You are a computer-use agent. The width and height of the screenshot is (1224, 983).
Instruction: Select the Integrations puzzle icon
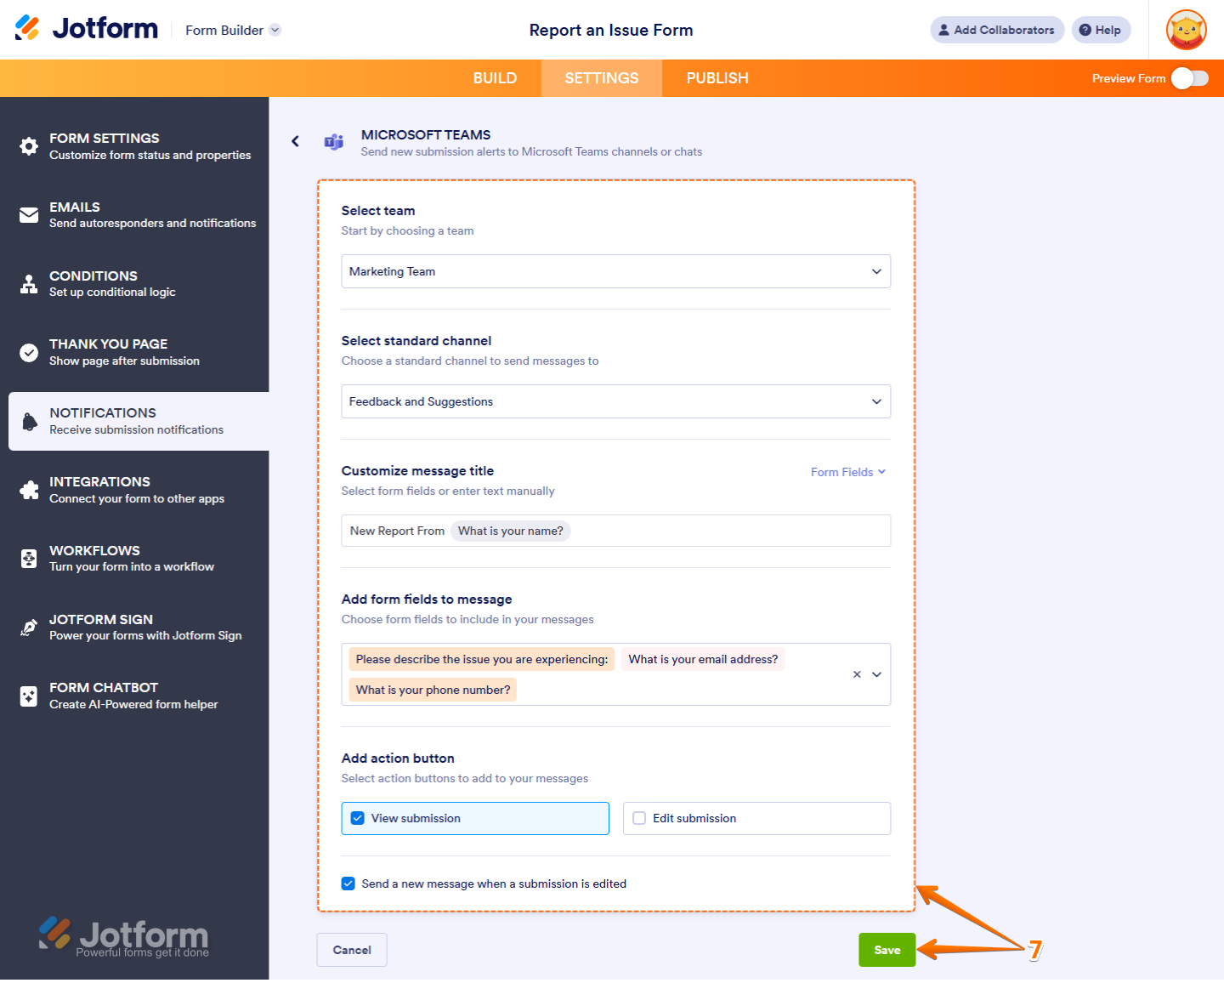point(29,490)
